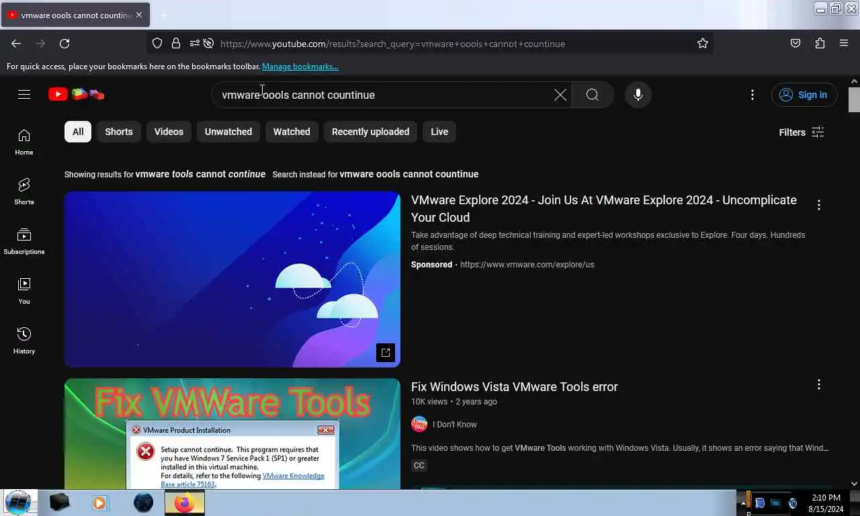Bookmark this page with the star icon
This screenshot has width=860, height=516.
[703, 44]
